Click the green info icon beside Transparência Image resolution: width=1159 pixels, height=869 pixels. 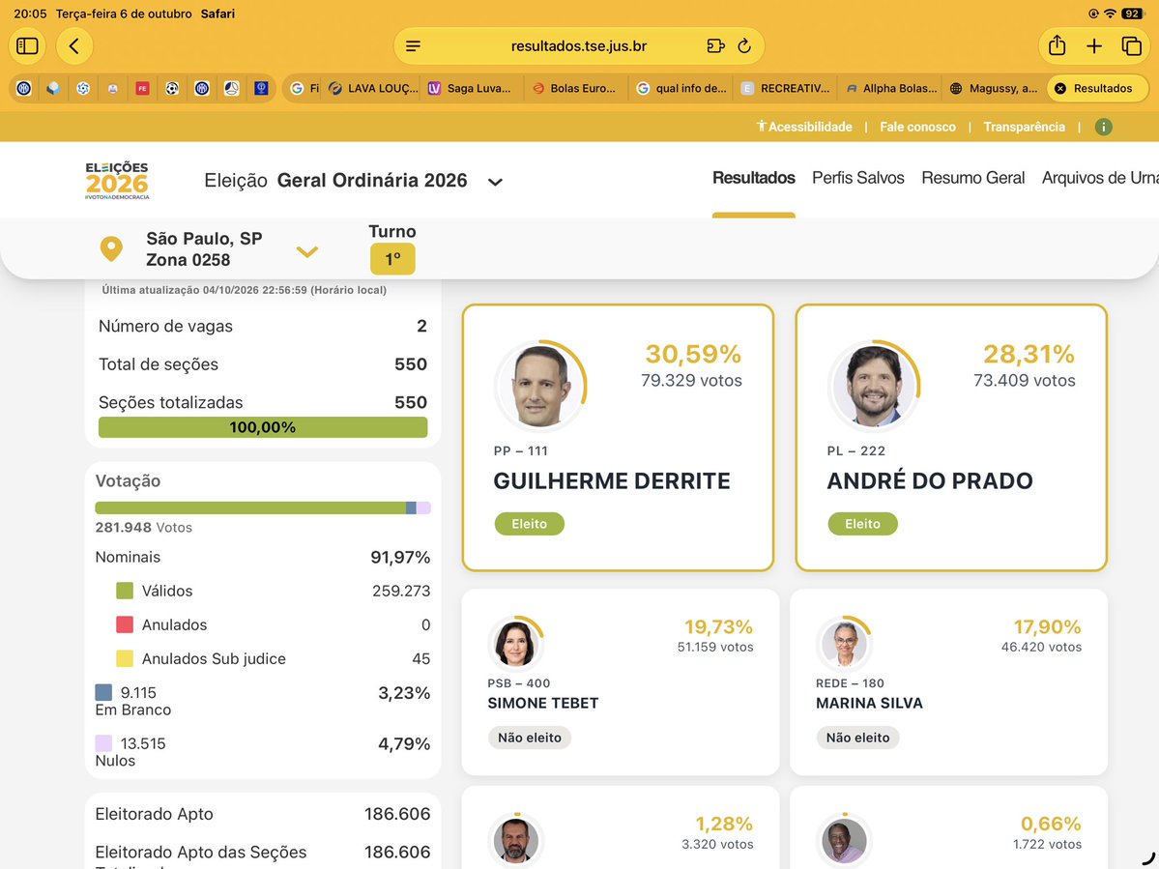(1103, 127)
